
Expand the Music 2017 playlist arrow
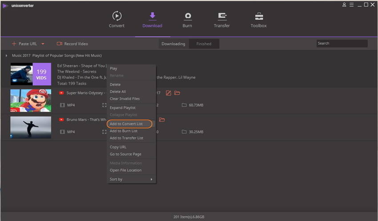(x=6, y=55)
